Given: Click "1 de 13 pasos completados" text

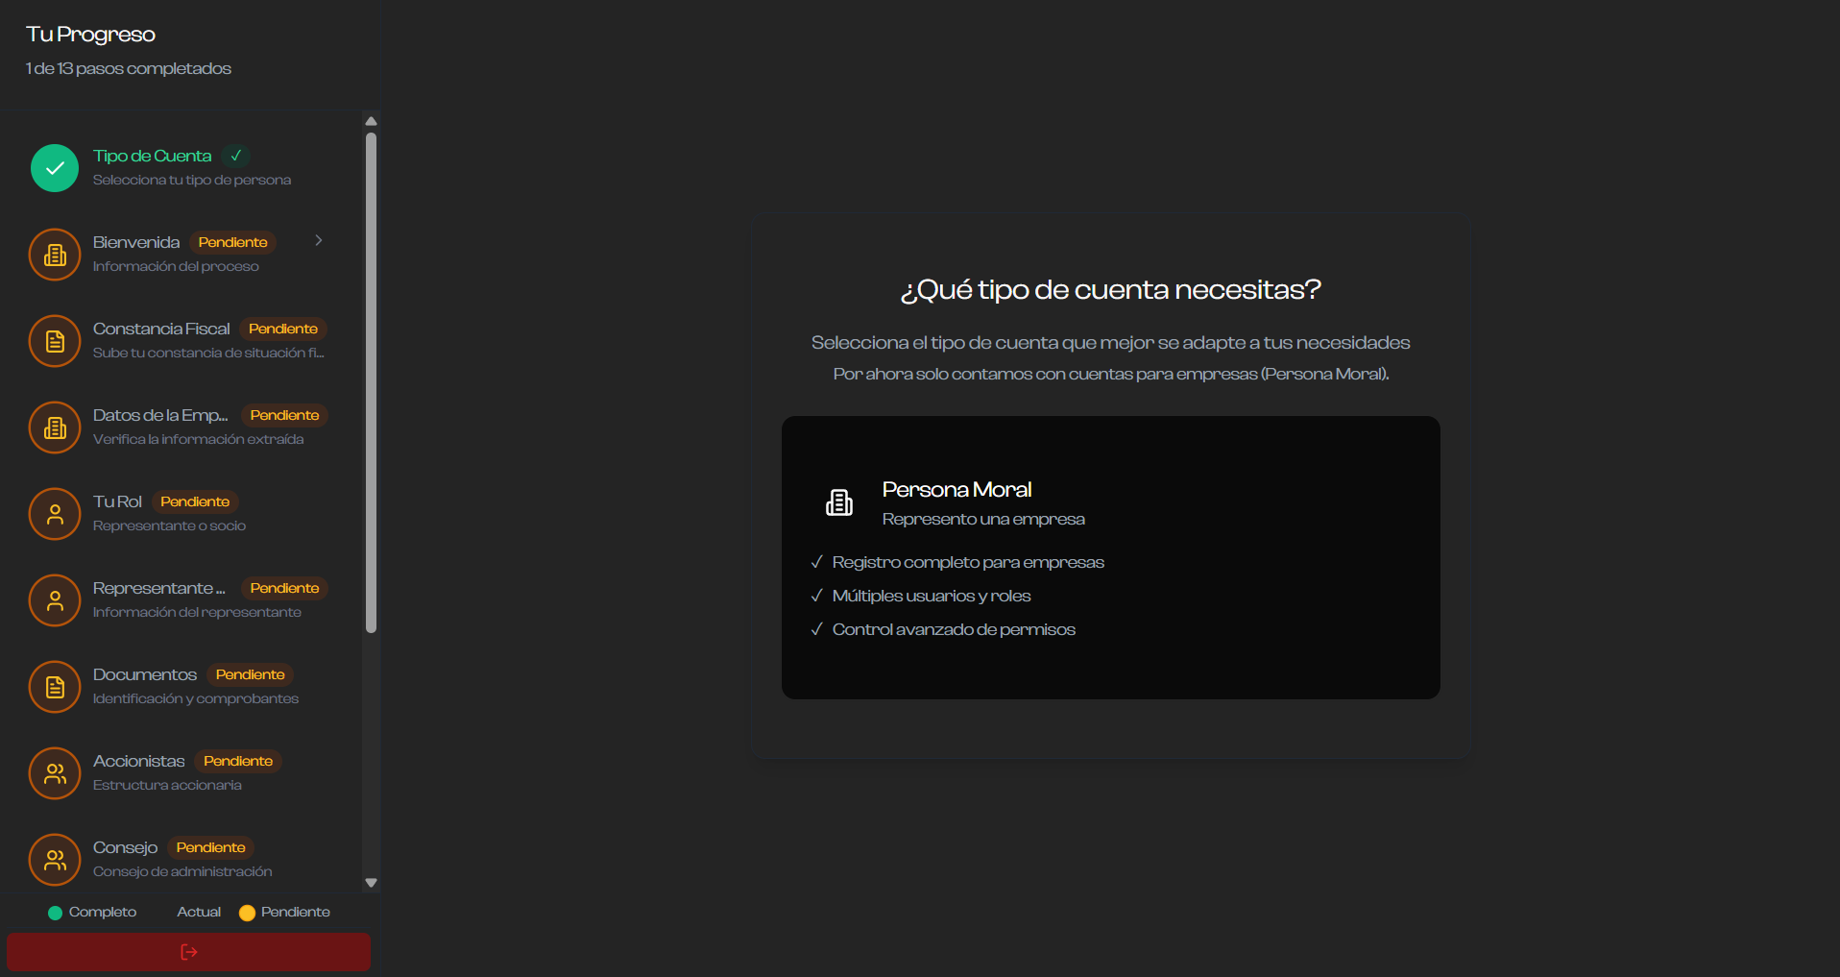Looking at the screenshot, I should pyautogui.click(x=129, y=68).
